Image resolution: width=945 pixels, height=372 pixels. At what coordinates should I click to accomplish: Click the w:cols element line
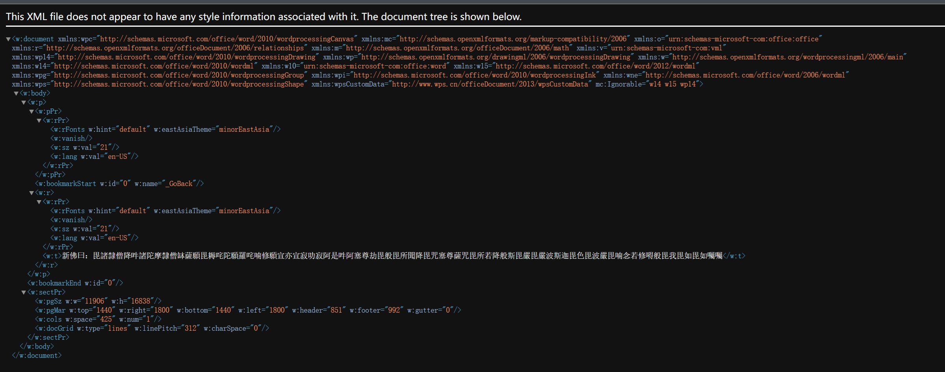click(x=98, y=319)
